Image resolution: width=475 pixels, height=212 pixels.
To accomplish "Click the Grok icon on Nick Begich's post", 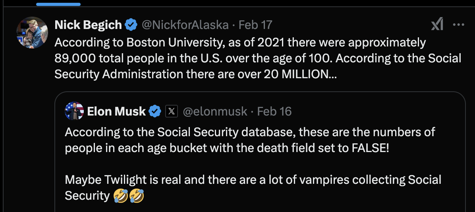I will [x=437, y=25].
